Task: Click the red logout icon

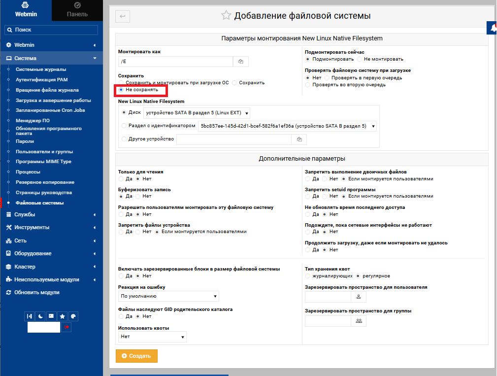Action: pos(66,327)
